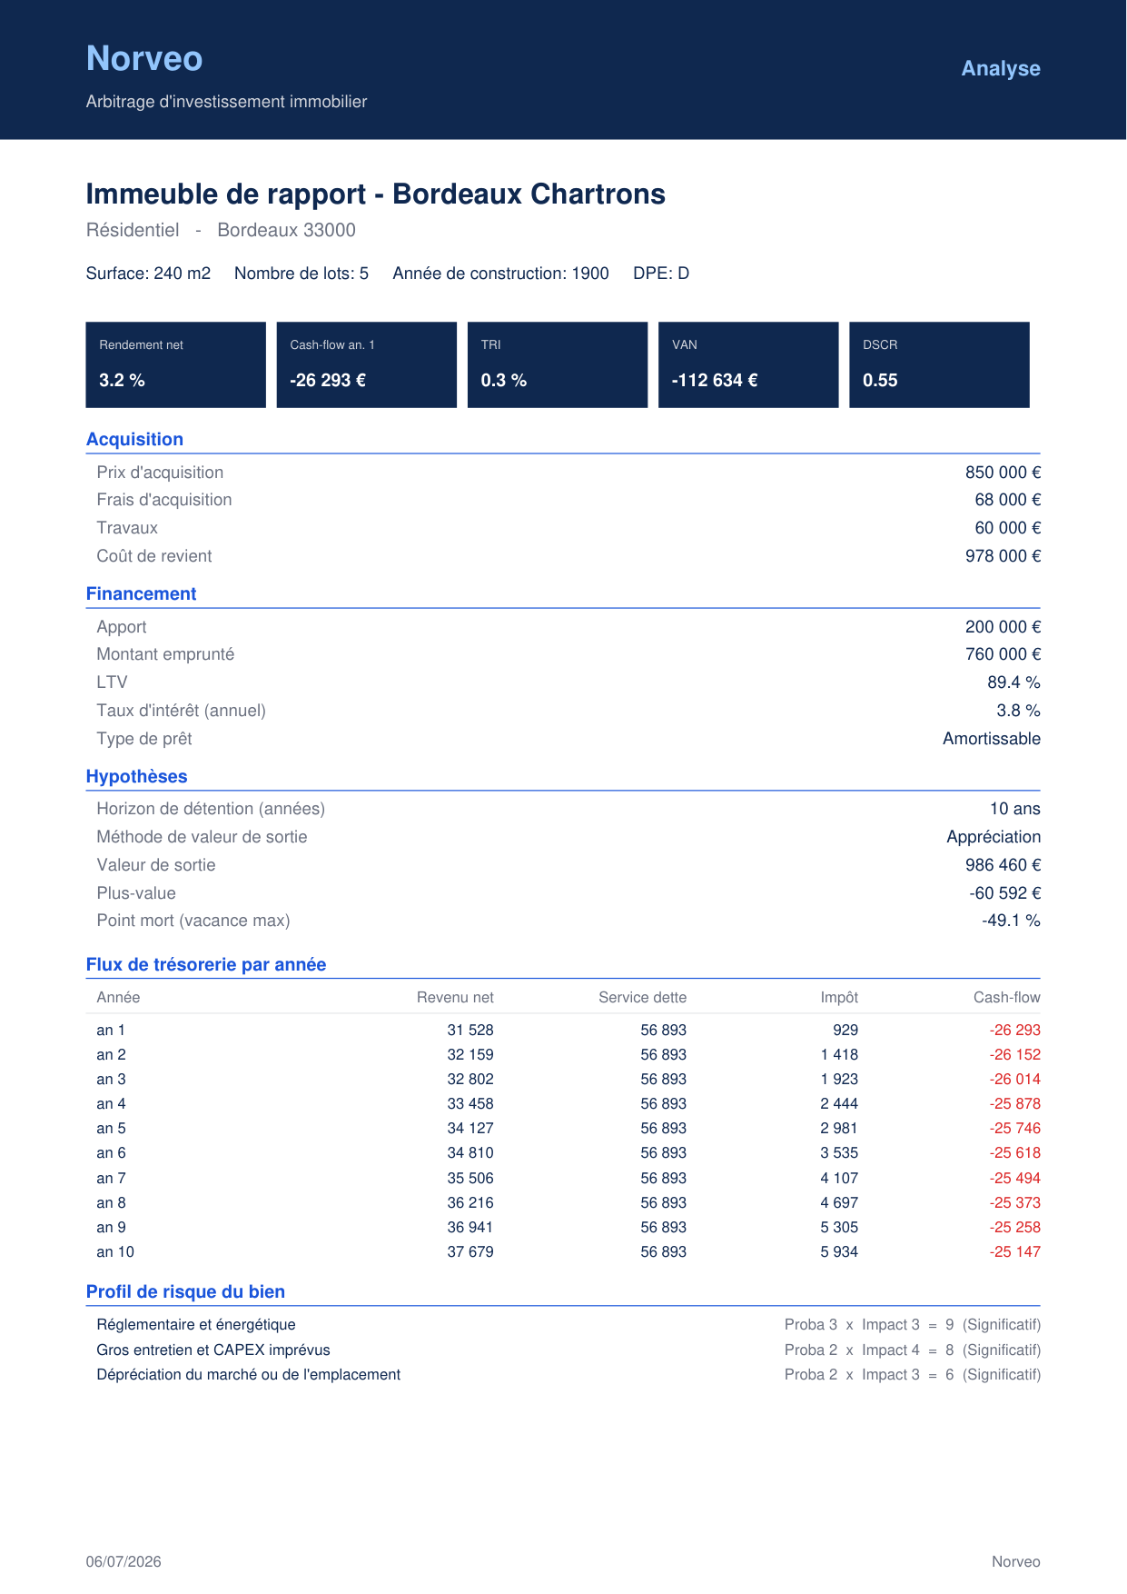Select the Frais d'acquisition value 68 000 €
1127x1594 pixels.
click(x=1008, y=500)
